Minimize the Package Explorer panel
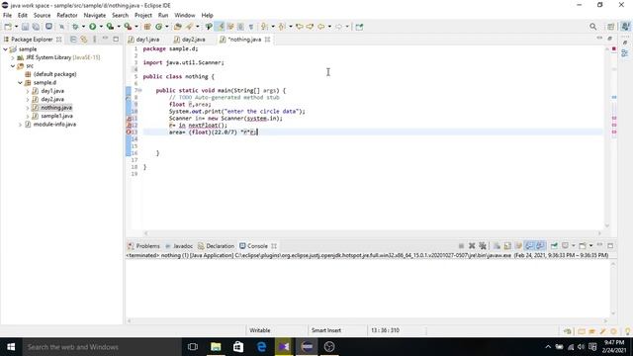 106,39
